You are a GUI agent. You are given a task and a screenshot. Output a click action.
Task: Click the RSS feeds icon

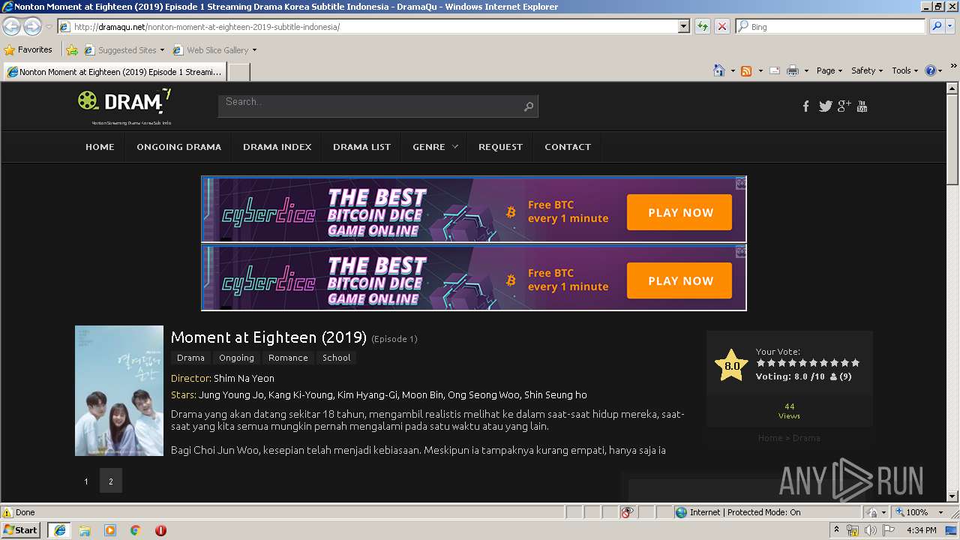(x=746, y=70)
